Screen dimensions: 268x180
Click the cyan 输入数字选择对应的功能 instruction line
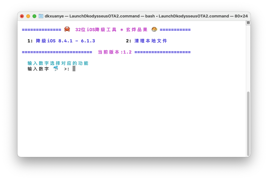click(58, 63)
